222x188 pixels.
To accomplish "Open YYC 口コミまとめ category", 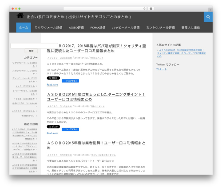I will tap(25, 86).
